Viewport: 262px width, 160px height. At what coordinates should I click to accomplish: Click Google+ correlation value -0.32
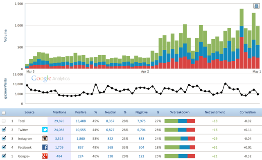pos(248,156)
